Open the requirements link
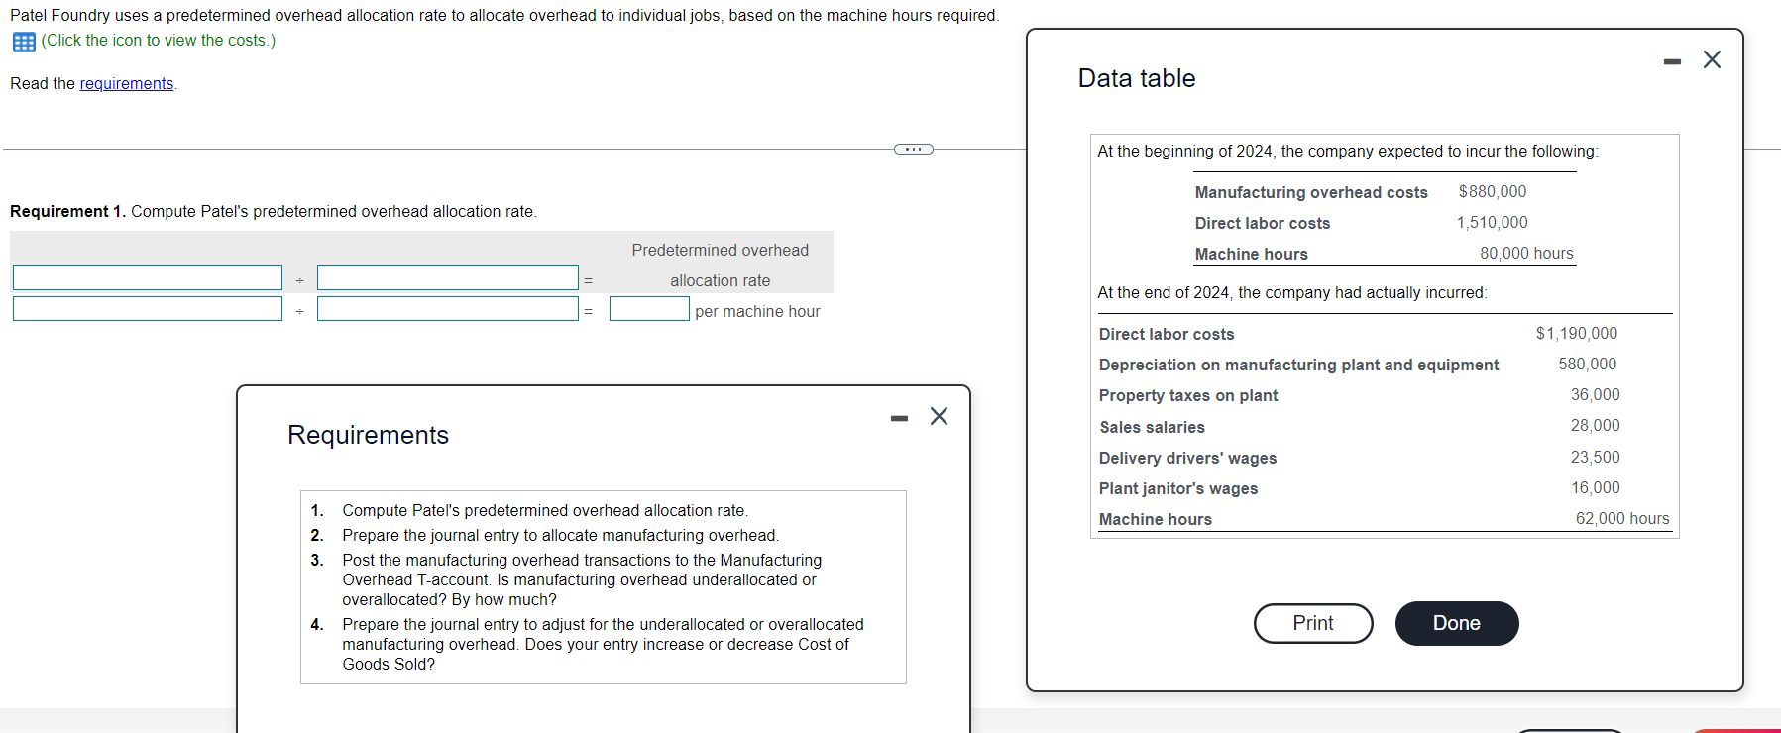 coord(127,84)
